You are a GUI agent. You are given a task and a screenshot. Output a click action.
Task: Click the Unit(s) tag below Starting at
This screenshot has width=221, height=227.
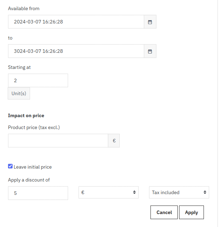tap(19, 93)
